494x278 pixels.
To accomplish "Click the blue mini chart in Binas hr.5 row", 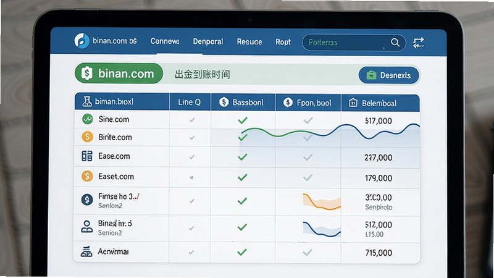I will [322, 229].
